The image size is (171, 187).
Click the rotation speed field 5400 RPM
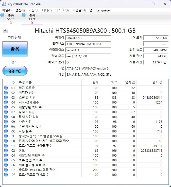[156, 50]
